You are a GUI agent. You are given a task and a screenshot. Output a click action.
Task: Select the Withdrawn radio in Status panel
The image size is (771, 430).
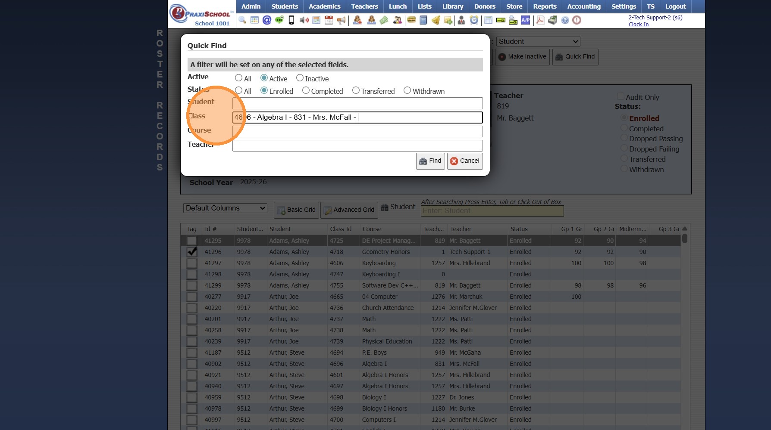[x=624, y=169]
